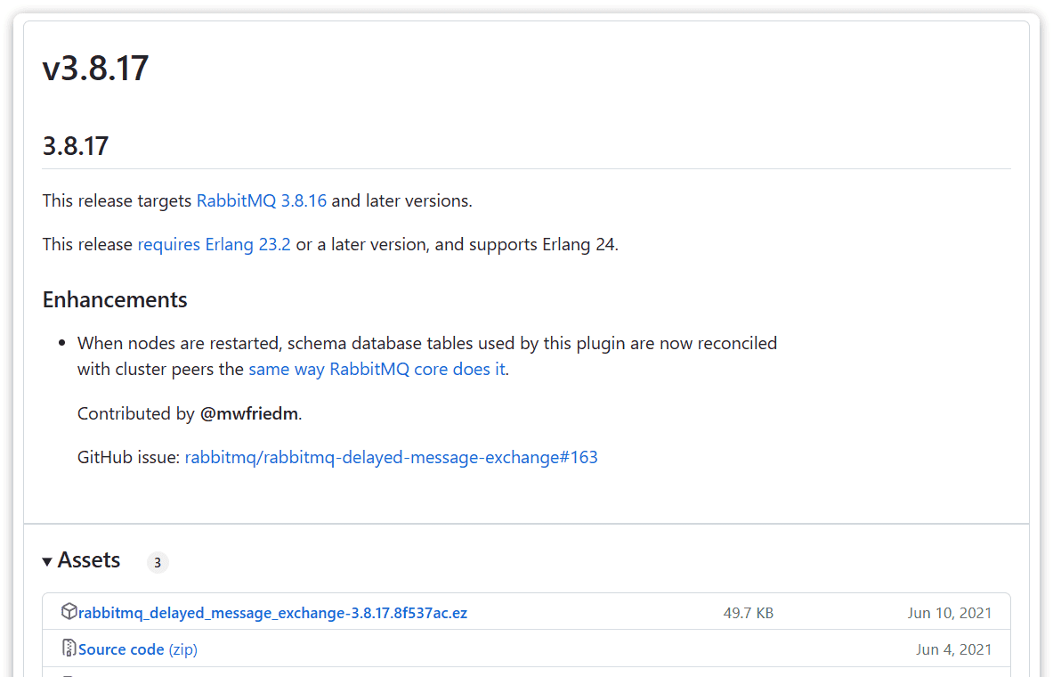Open the RabbitMQ 3.8.16 link

[262, 200]
